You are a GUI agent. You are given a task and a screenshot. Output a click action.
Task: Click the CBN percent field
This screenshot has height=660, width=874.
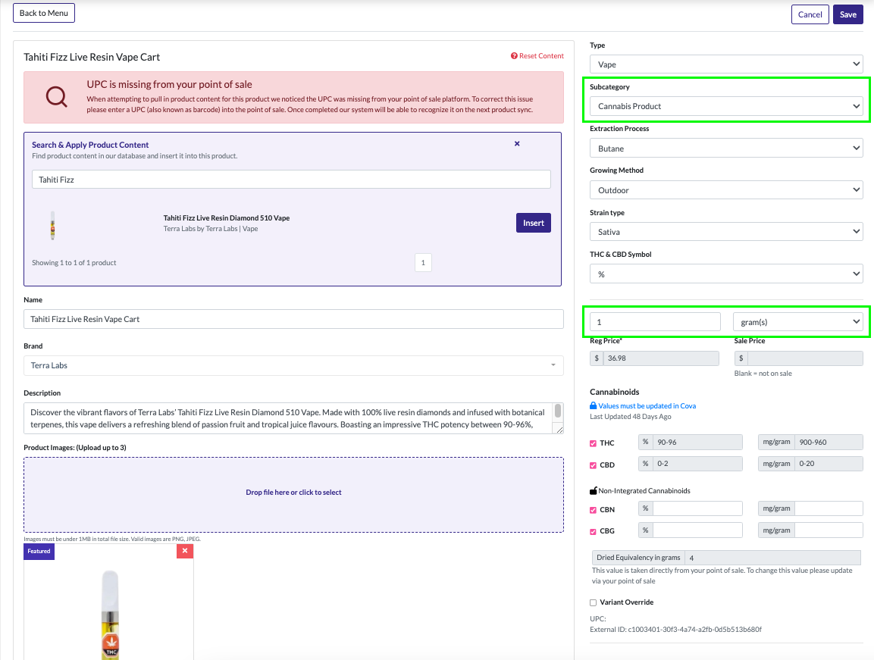[x=697, y=508]
